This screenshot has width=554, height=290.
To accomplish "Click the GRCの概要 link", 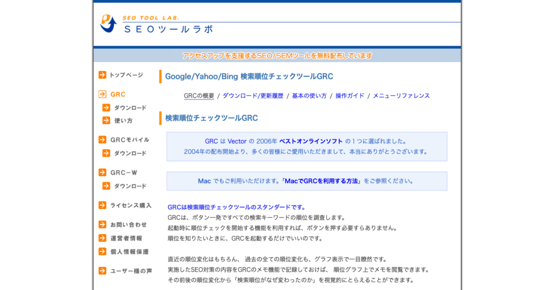I will click(199, 96).
